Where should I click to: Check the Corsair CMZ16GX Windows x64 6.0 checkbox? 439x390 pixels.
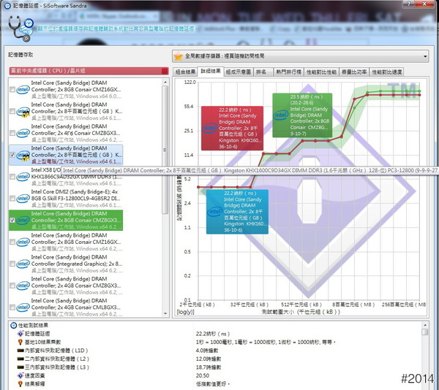[x=12, y=89]
